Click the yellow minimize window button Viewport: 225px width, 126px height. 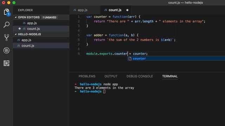[9, 2]
